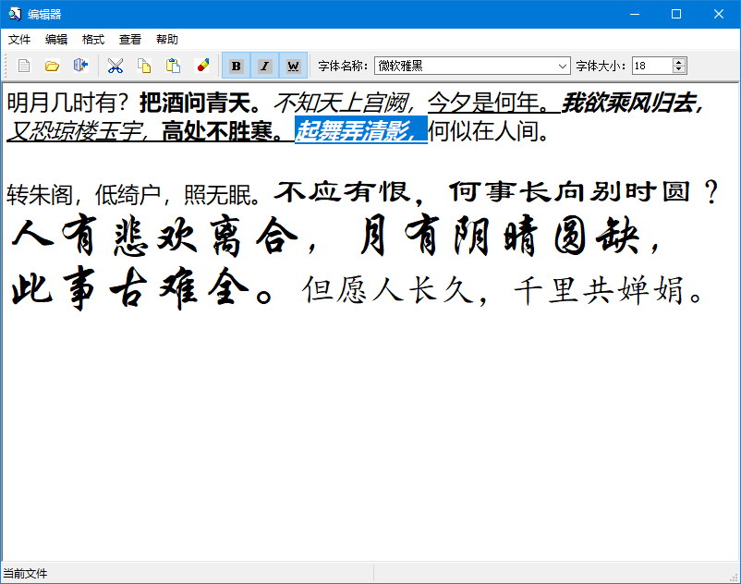Click the app icon in the title bar
This screenshot has width=741, height=584.
(x=15, y=14)
